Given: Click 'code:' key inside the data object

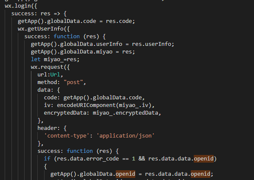Looking at the screenshot, I should [52, 98].
